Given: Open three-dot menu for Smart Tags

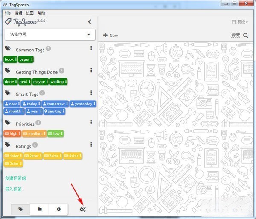Looking at the screenshot, I should tap(91, 93).
